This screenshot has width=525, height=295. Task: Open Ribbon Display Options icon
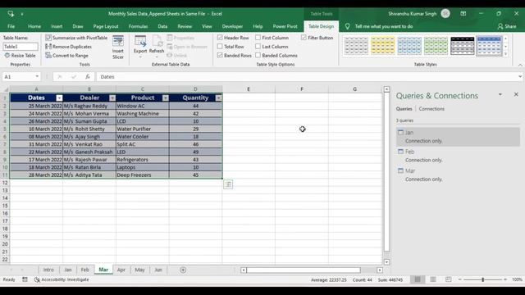coord(463,14)
